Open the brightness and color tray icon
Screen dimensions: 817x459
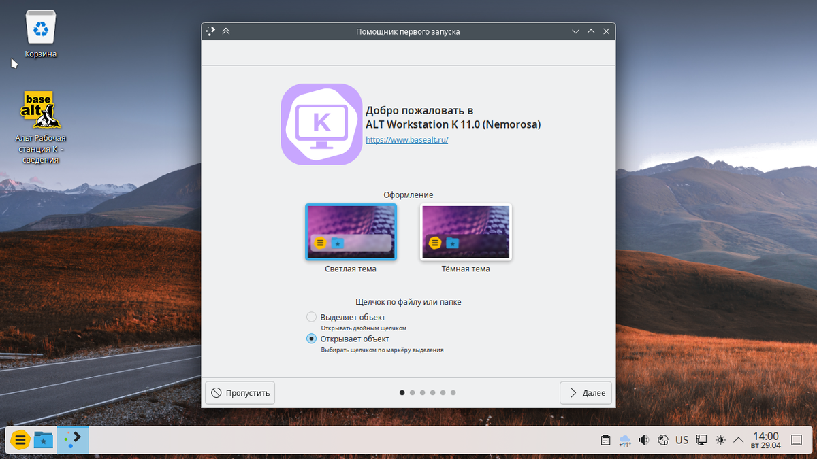720,440
